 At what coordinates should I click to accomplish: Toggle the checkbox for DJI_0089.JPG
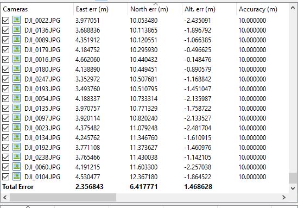[6, 40]
